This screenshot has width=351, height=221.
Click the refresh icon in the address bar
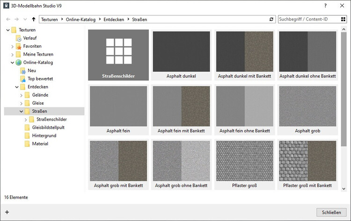point(271,20)
